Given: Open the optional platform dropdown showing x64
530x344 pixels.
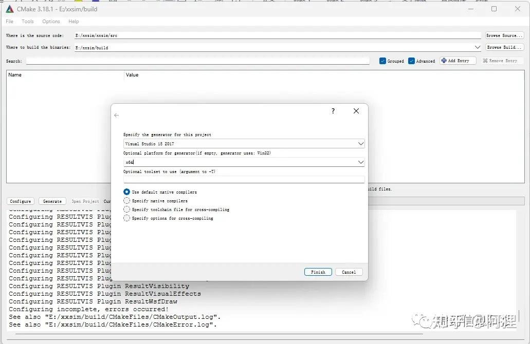Looking at the screenshot, I should point(360,162).
